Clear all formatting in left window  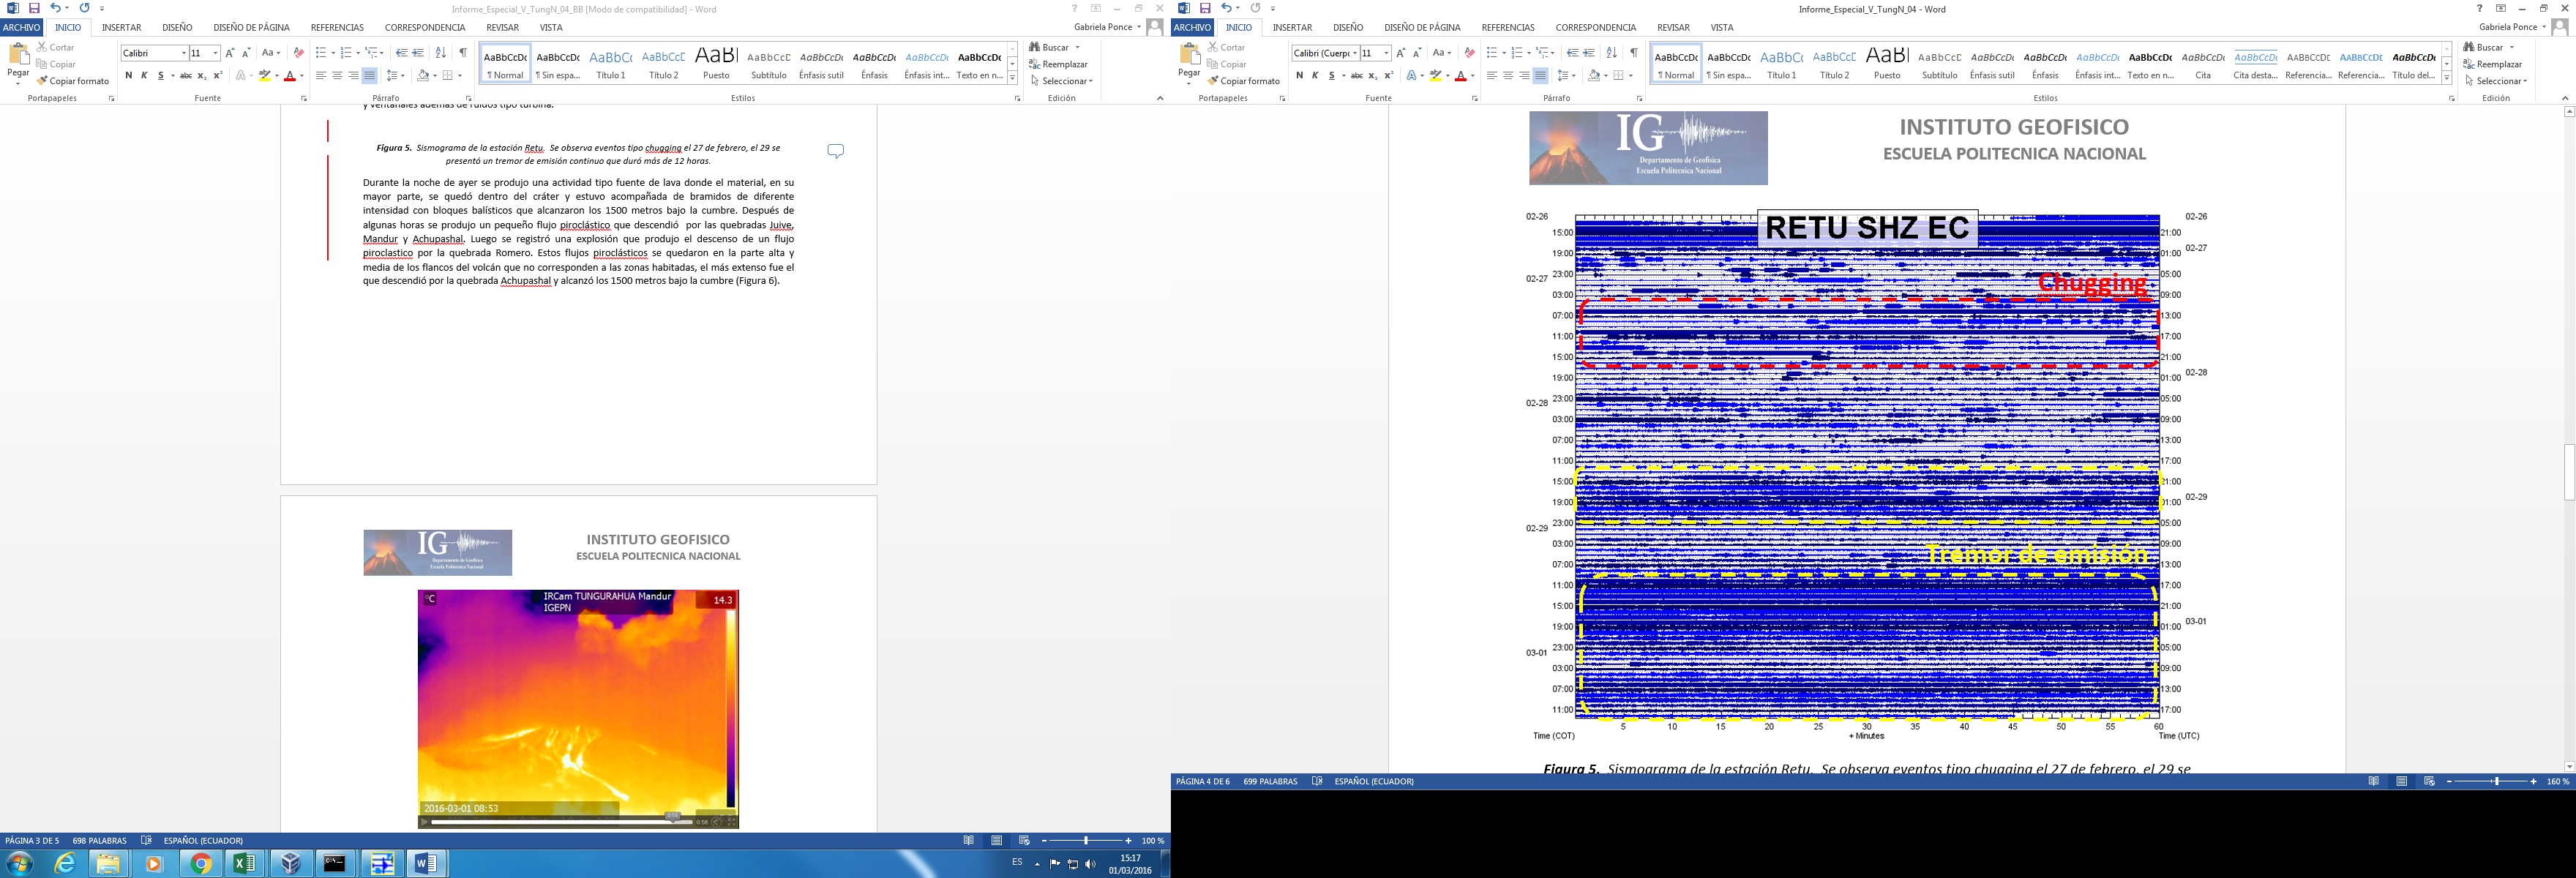[x=299, y=53]
